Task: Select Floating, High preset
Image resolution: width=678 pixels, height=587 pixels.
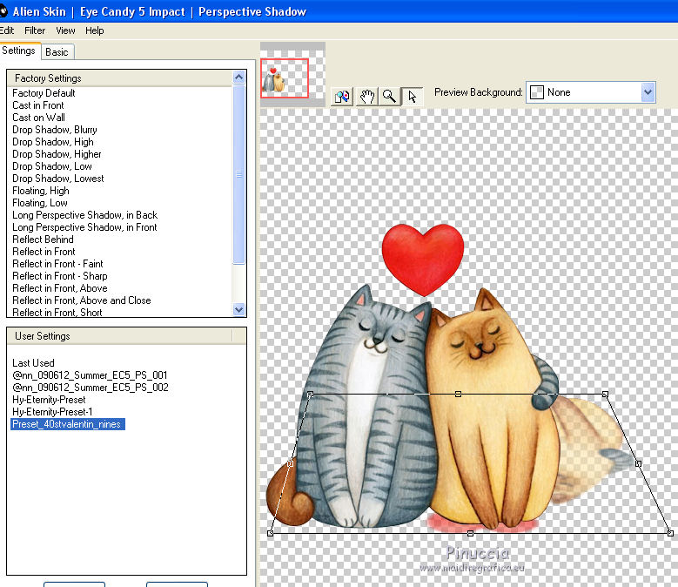Action: pyautogui.click(x=41, y=191)
